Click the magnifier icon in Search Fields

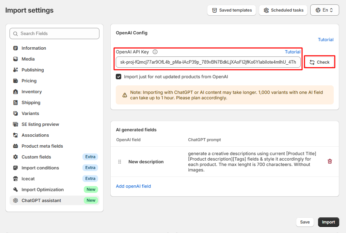coord(15,34)
